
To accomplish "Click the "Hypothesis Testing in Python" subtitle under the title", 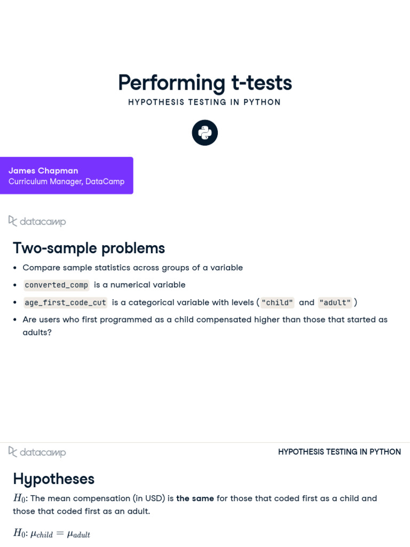I will 204,102.
